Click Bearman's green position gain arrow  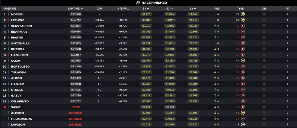(214, 32)
